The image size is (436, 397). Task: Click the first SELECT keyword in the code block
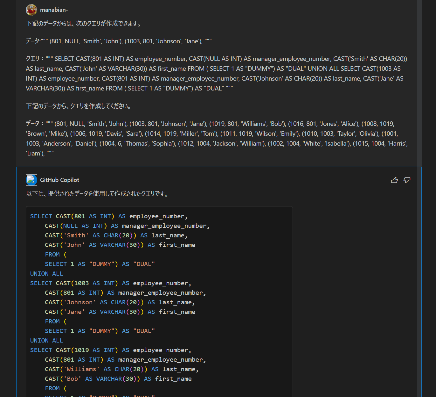[41, 216]
